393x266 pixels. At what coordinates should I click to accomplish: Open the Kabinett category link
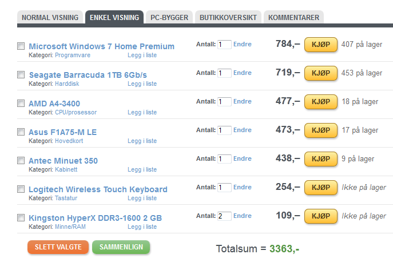66,169
